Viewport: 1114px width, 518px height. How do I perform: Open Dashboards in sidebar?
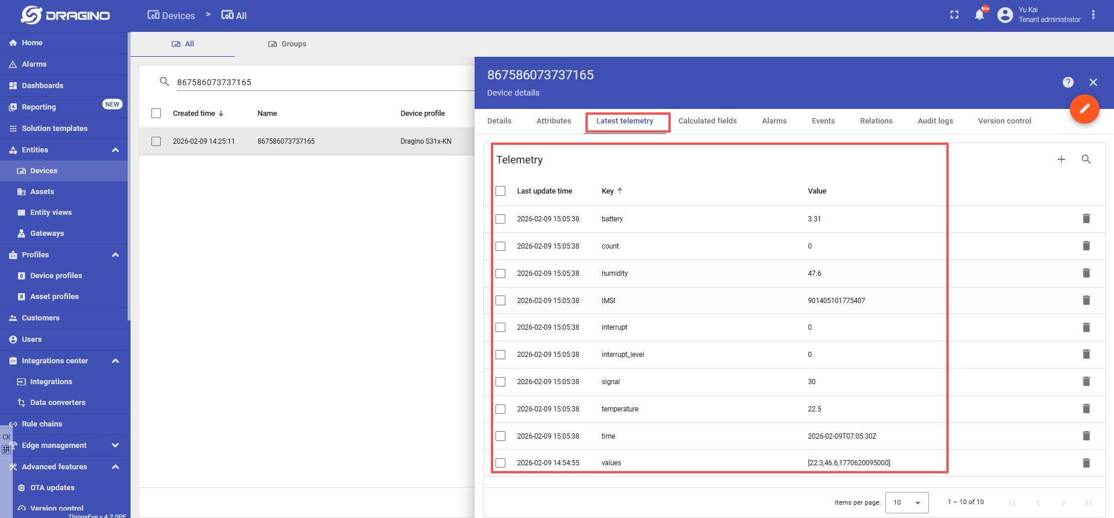[64, 86]
